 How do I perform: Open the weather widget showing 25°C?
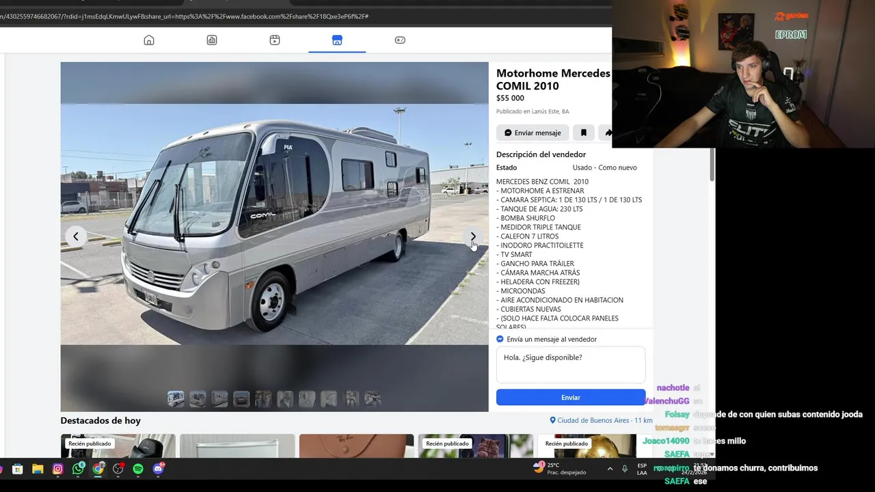pyautogui.click(x=558, y=469)
